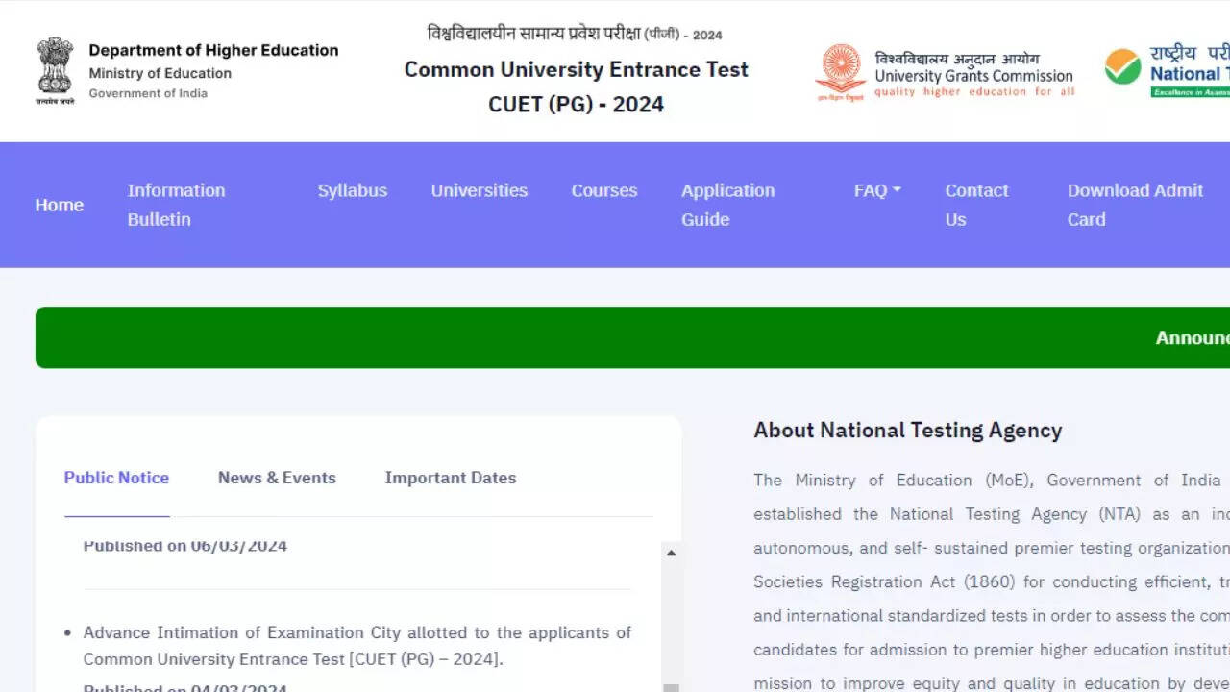Open the Information Bulletin page
The image size is (1230, 692).
[176, 205]
